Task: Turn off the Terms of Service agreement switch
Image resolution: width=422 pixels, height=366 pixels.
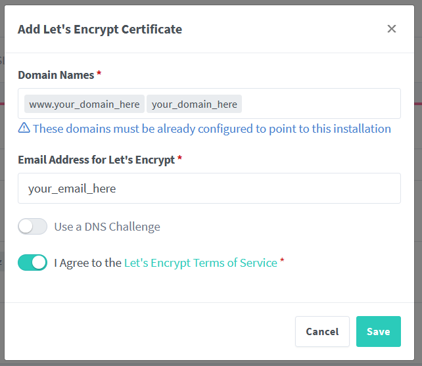Action: tap(33, 263)
